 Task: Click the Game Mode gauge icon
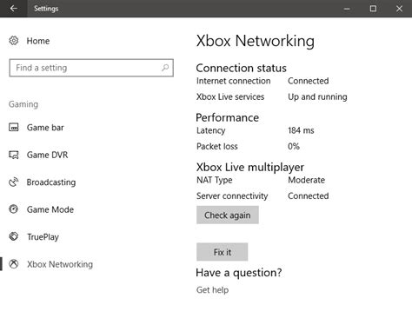14,209
